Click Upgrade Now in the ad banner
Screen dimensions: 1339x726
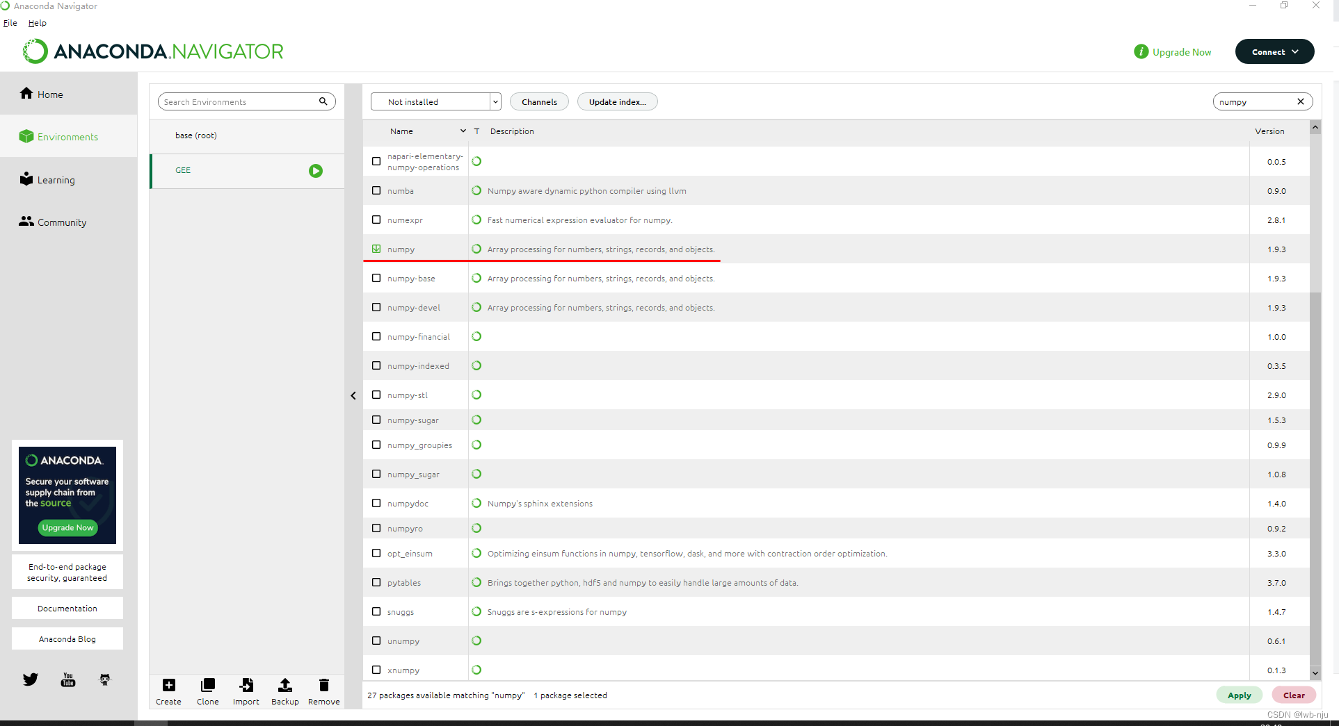(67, 527)
